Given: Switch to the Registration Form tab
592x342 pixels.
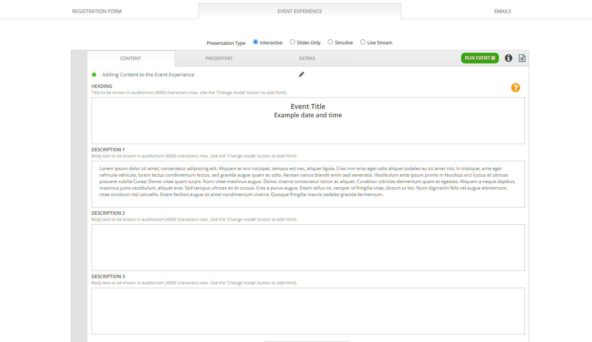Looking at the screenshot, I should point(97,11).
